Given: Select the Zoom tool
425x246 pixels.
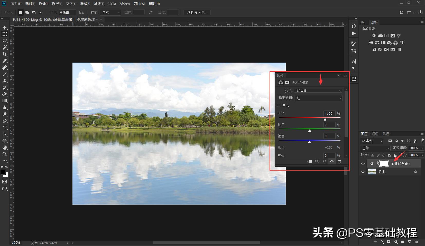Looking at the screenshot, I should (x=5, y=154).
